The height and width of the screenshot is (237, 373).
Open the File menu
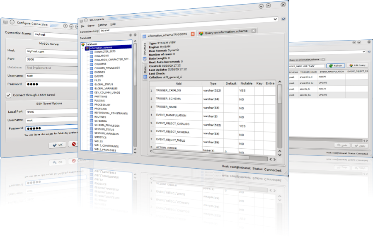82,26
